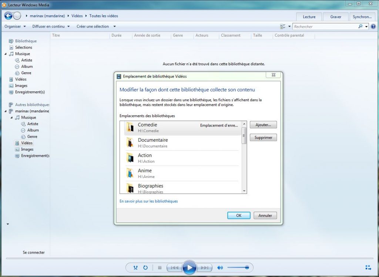Click the Stop playback button

pyautogui.click(x=160, y=268)
